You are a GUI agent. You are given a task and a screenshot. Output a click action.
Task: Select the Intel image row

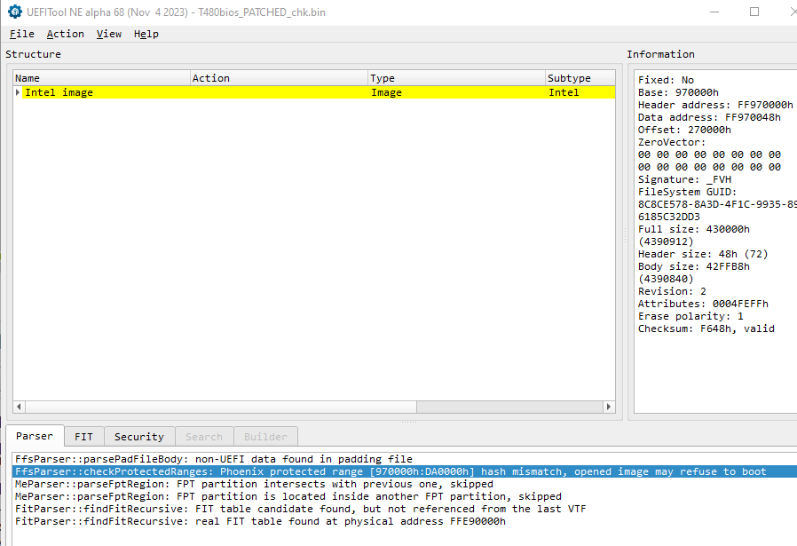[314, 92]
